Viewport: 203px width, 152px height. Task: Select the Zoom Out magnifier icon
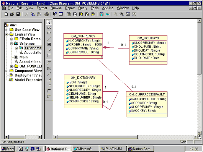pos(121,14)
